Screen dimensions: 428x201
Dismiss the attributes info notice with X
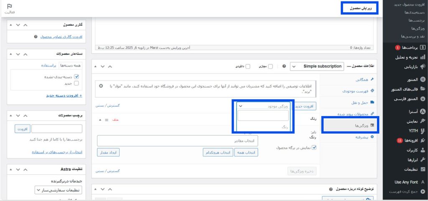tap(101, 86)
